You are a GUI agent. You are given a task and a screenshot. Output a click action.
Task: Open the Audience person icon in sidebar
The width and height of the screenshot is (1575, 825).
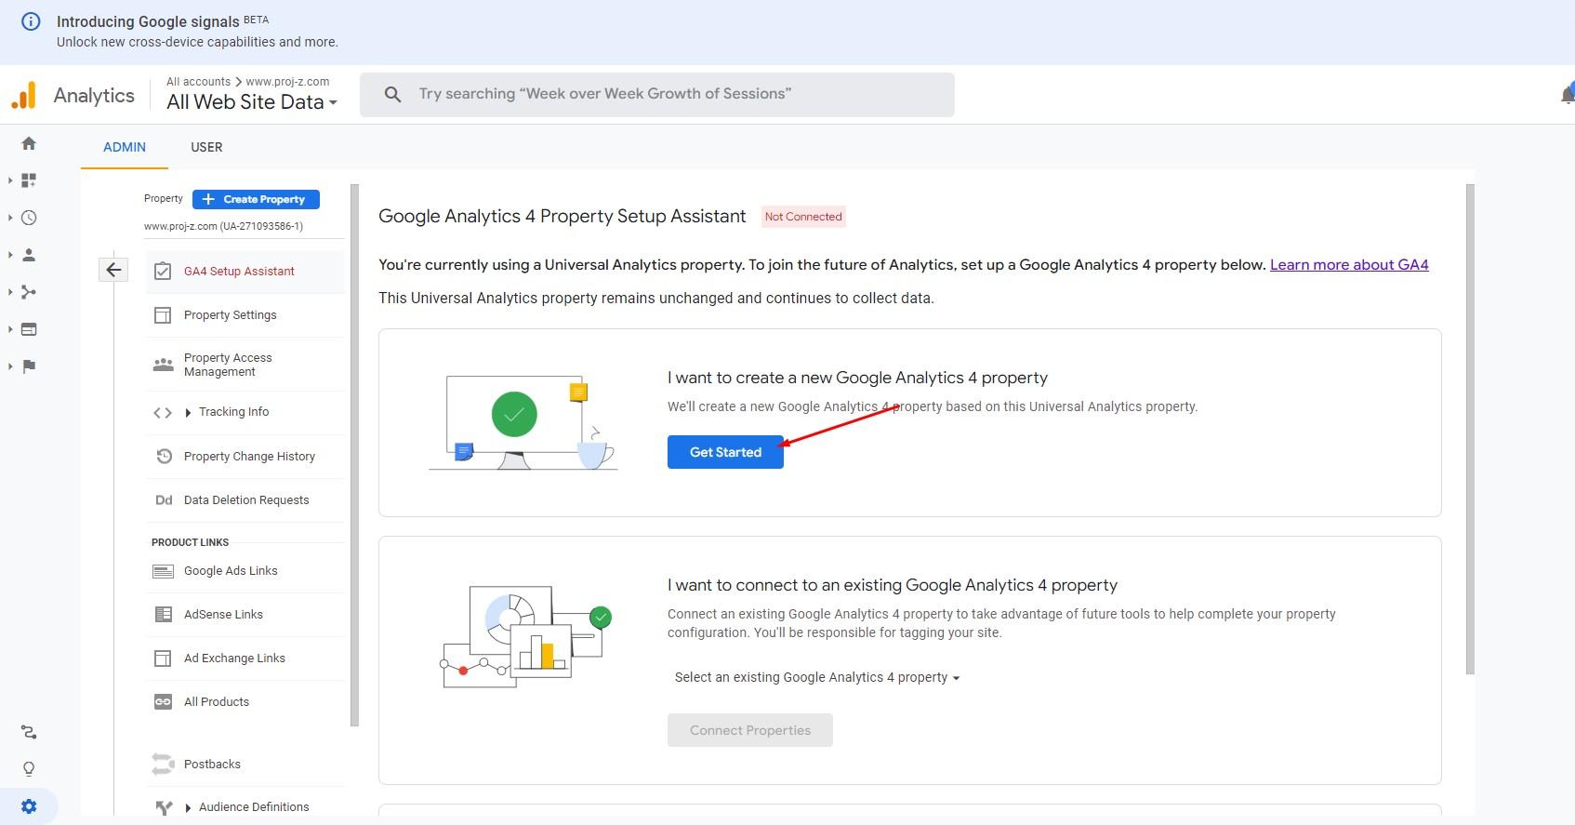[29, 255]
